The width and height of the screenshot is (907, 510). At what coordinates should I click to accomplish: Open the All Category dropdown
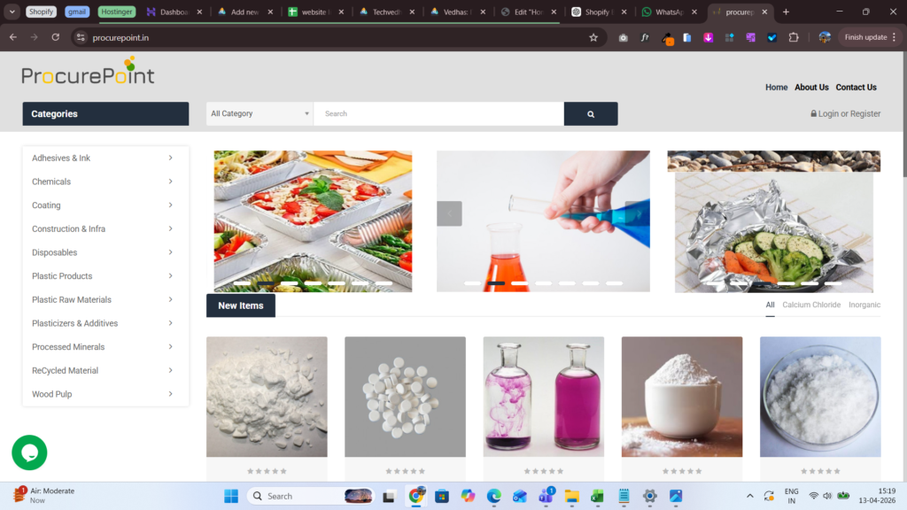tap(260, 114)
